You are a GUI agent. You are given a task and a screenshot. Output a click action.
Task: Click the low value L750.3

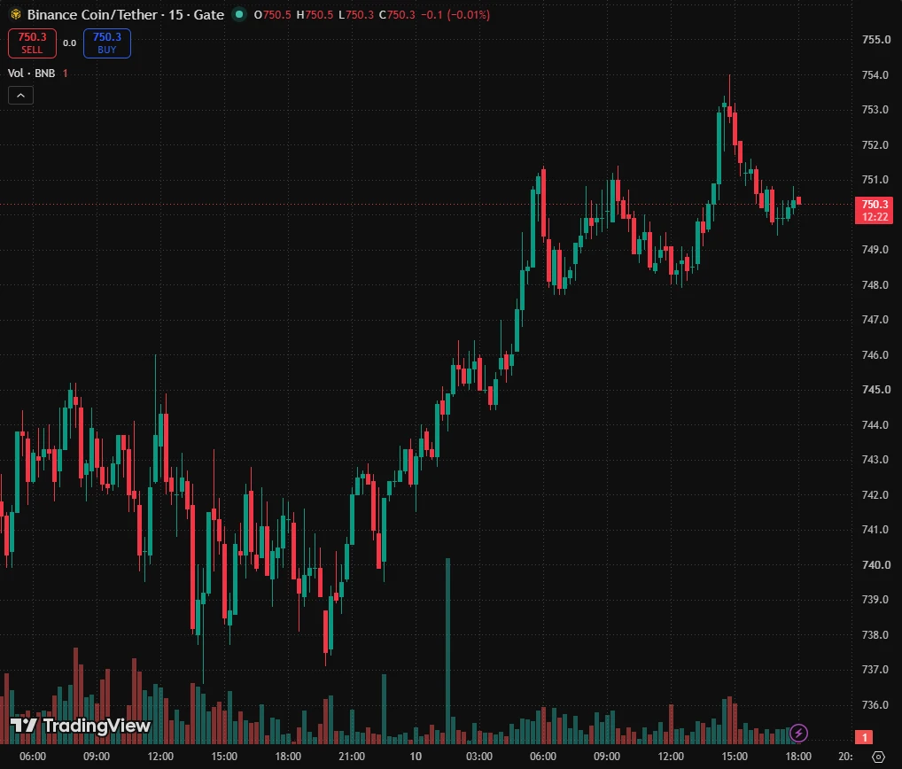click(356, 14)
